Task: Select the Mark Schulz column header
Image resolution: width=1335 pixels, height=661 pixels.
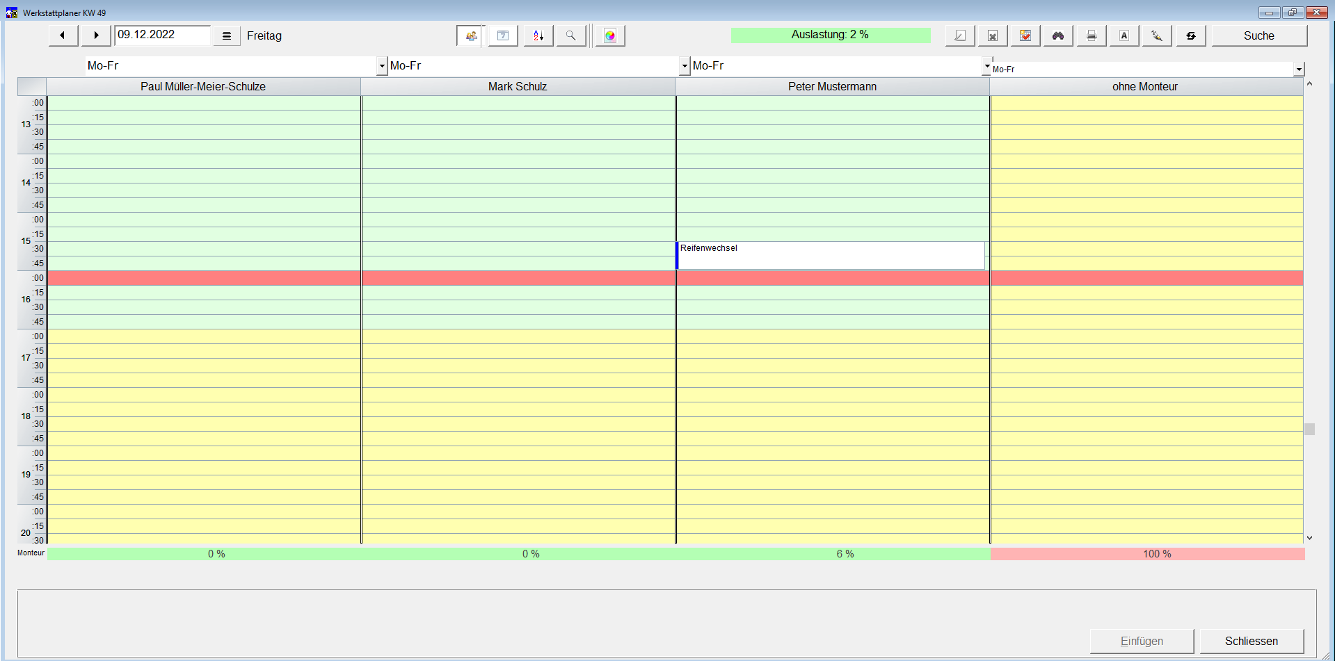Action: coord(518,86)
